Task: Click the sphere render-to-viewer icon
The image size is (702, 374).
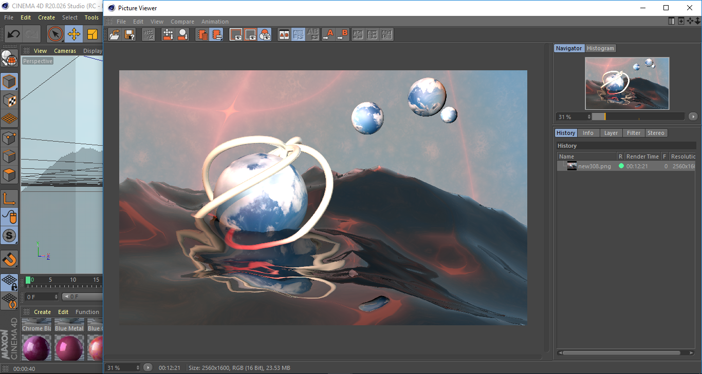Action: point(182,34)
